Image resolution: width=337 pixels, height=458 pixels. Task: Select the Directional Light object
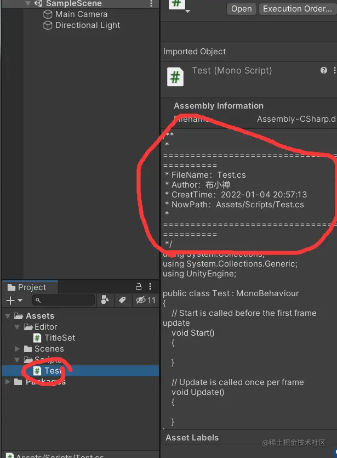(x=88, y=25)
